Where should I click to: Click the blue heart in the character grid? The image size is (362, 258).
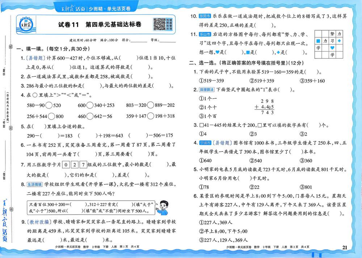[332, 48]
